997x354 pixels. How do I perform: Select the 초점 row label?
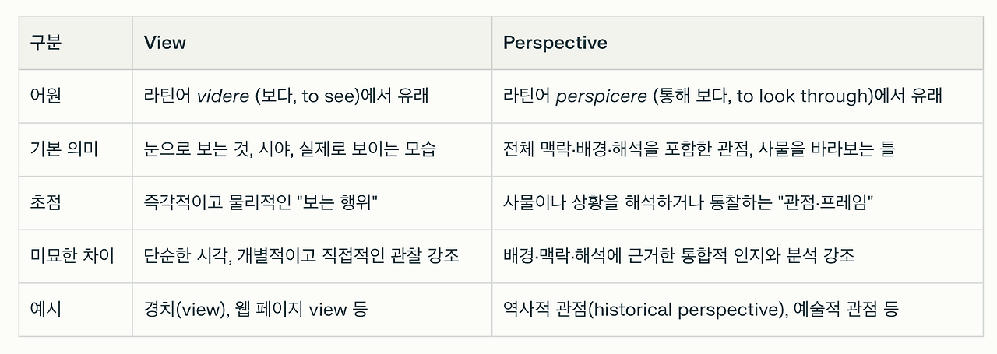tap(46, 202)
